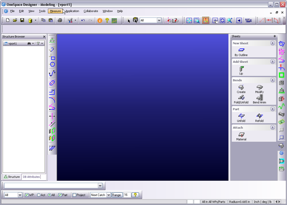
Task: Click the Range button
Action: [117, 195]
